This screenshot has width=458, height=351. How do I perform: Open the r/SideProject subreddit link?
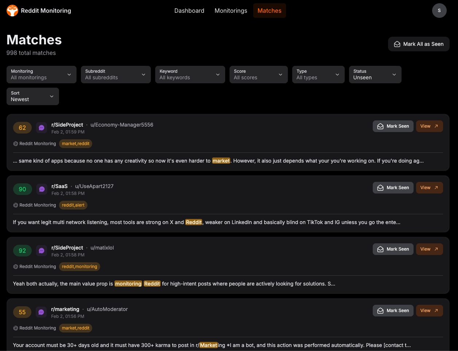click(67, 125)
